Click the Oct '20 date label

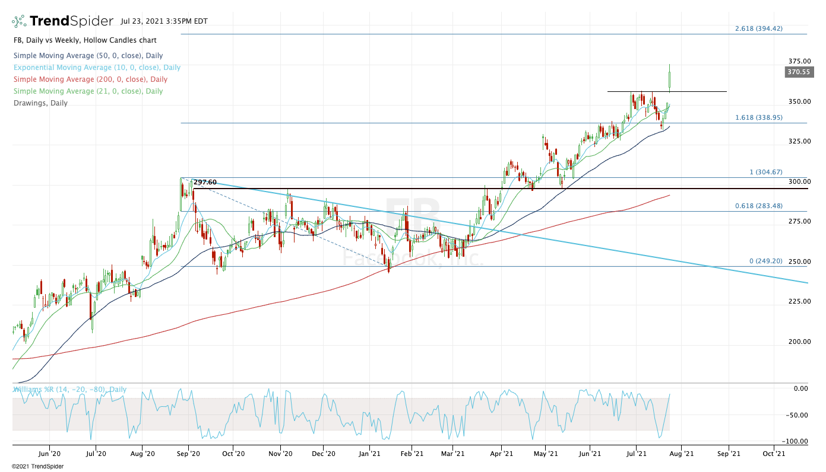(233, 454)
